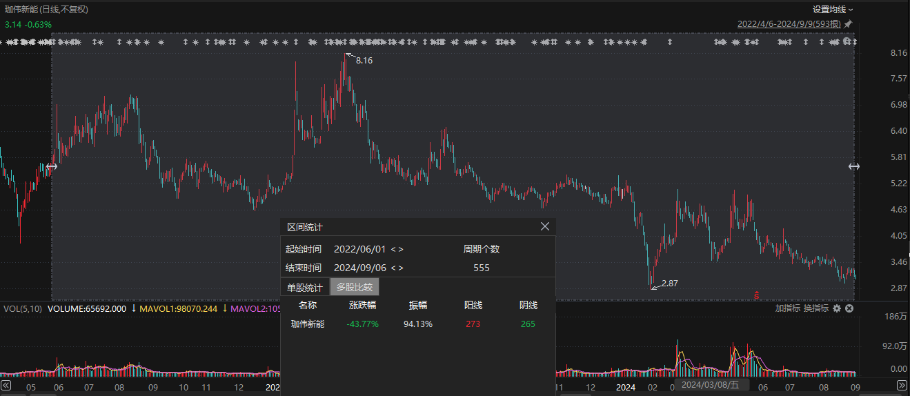This screenshot has height=396, width=910.
Task: Click the left range-selection drag handle
Action: pyautogui.click(x=51, y=166)
